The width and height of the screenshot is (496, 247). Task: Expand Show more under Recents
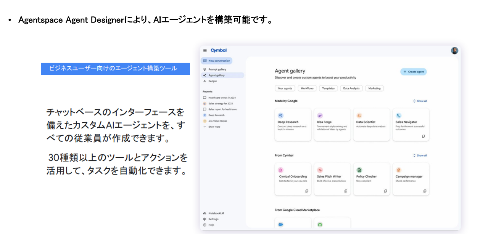coord(211,127)
